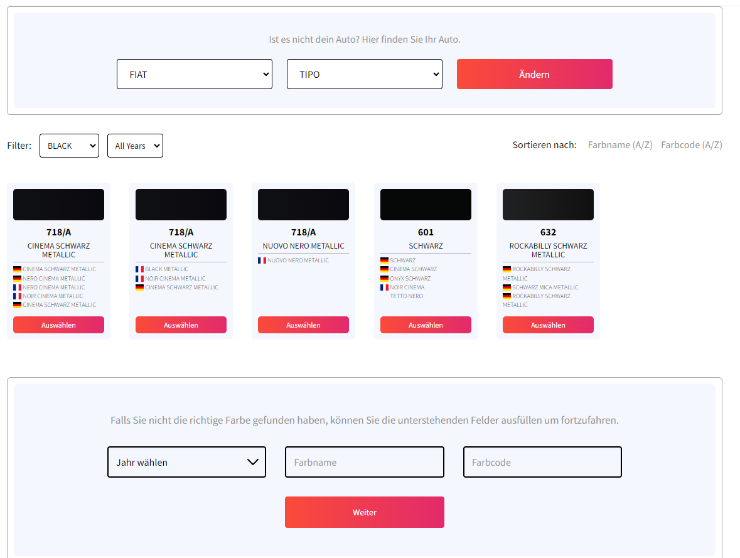Click the 632 Rockabilly Schwarz color swatch
740x558 pixels.
point(548,205)
